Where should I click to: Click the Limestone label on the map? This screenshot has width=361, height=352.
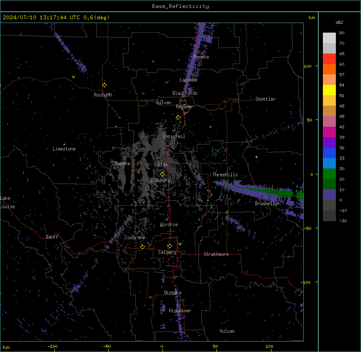[64, 149]
